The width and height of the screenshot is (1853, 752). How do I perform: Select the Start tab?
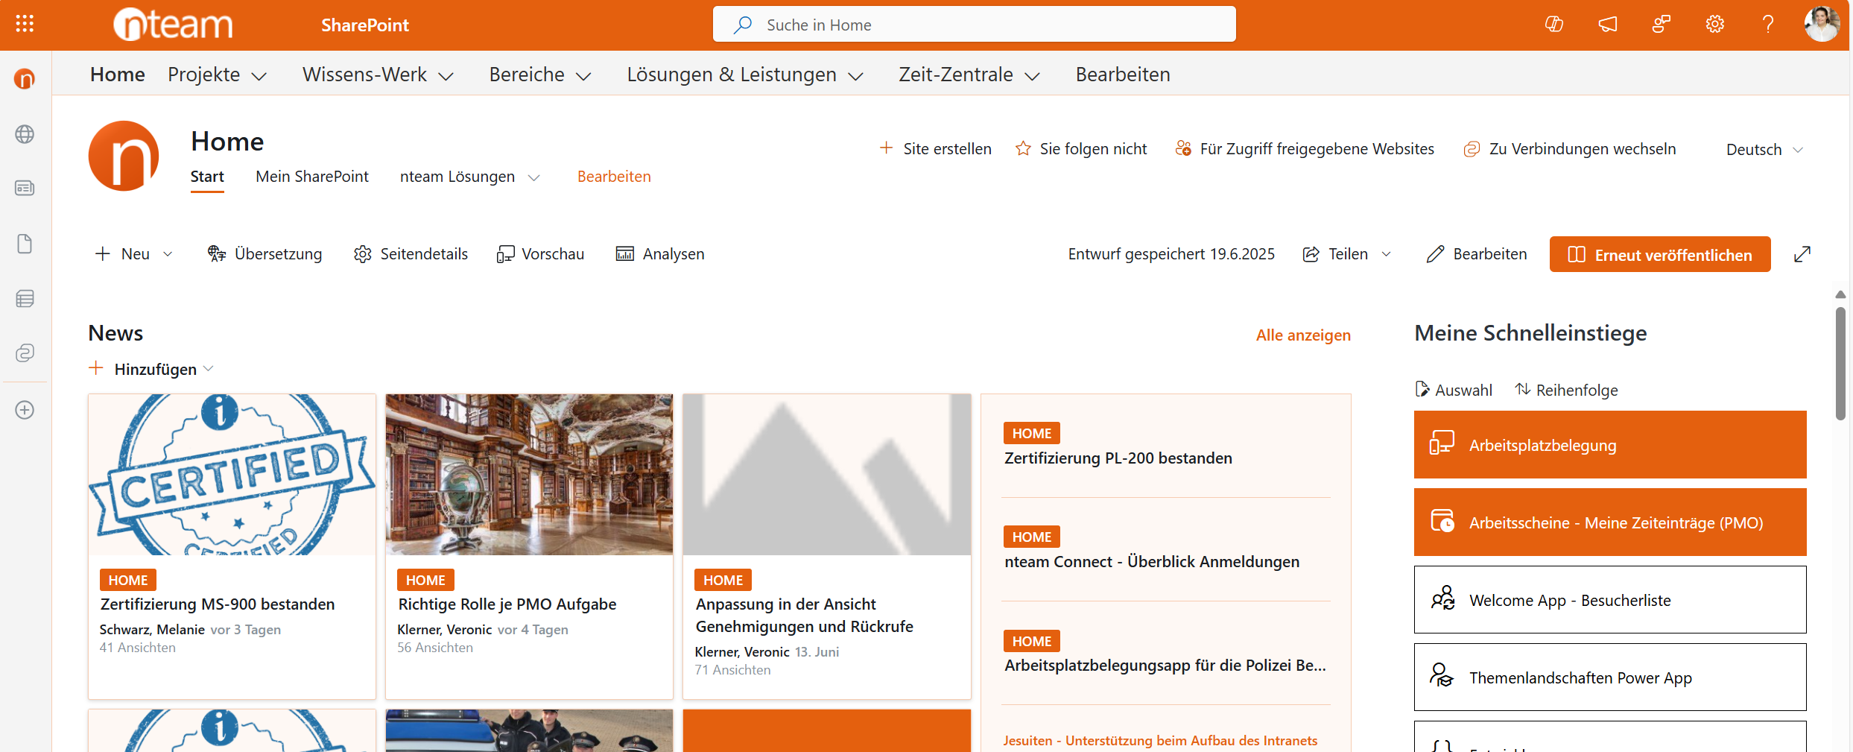point(207,177)
